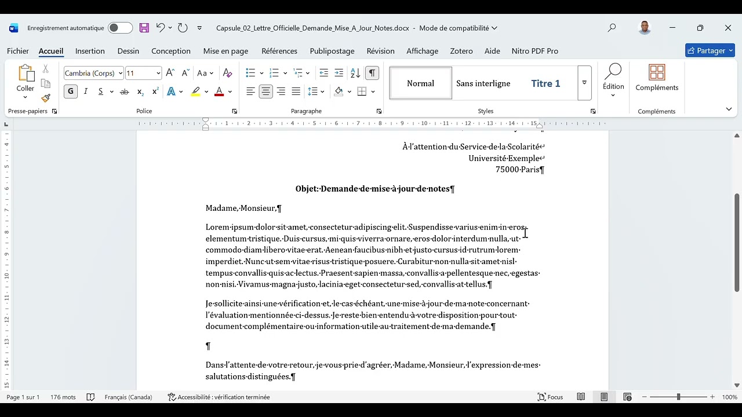This screenshot has height=417, width=742.
Task: Apply the Sans interligne style
Action: click(483, 83)
